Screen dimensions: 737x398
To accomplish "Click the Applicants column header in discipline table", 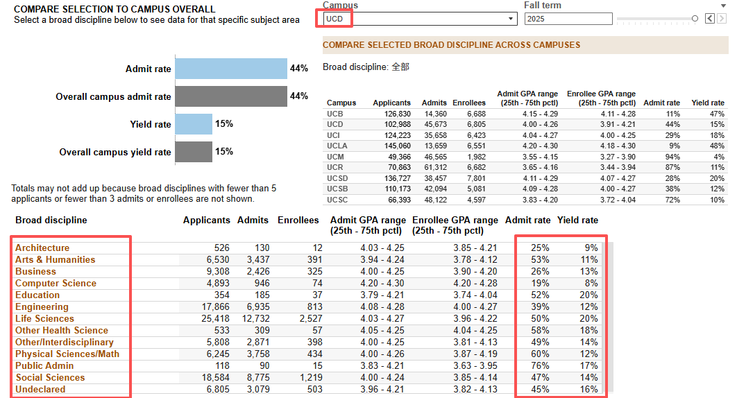I will click(x=207, y=220).
